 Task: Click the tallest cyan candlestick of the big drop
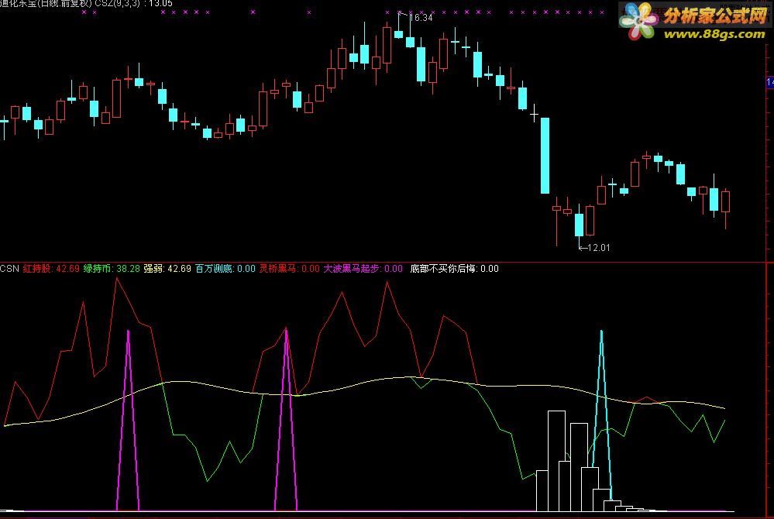(545, 156)
